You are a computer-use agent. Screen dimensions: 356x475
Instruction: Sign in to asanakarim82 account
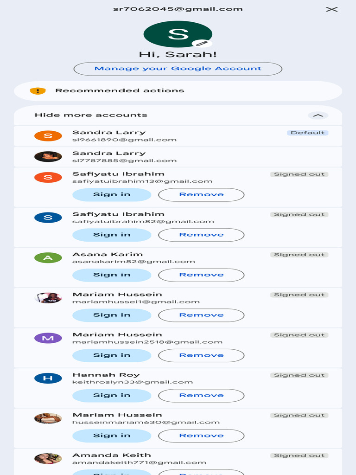click(x=112, y=275)
